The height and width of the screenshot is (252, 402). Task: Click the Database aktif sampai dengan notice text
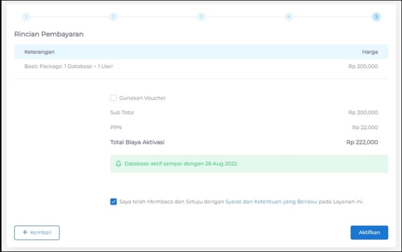(180, 164)
